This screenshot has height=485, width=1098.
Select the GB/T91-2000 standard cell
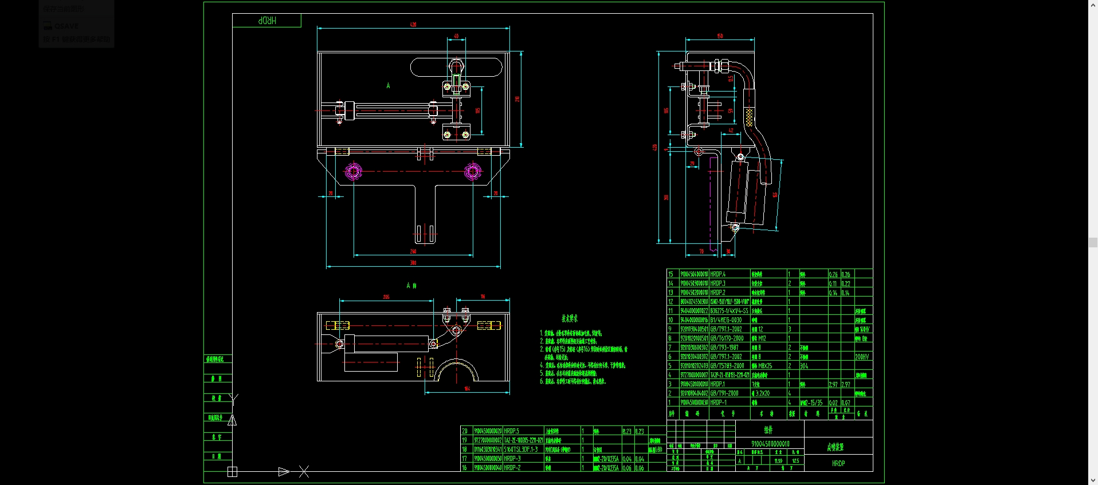[724, 393]
